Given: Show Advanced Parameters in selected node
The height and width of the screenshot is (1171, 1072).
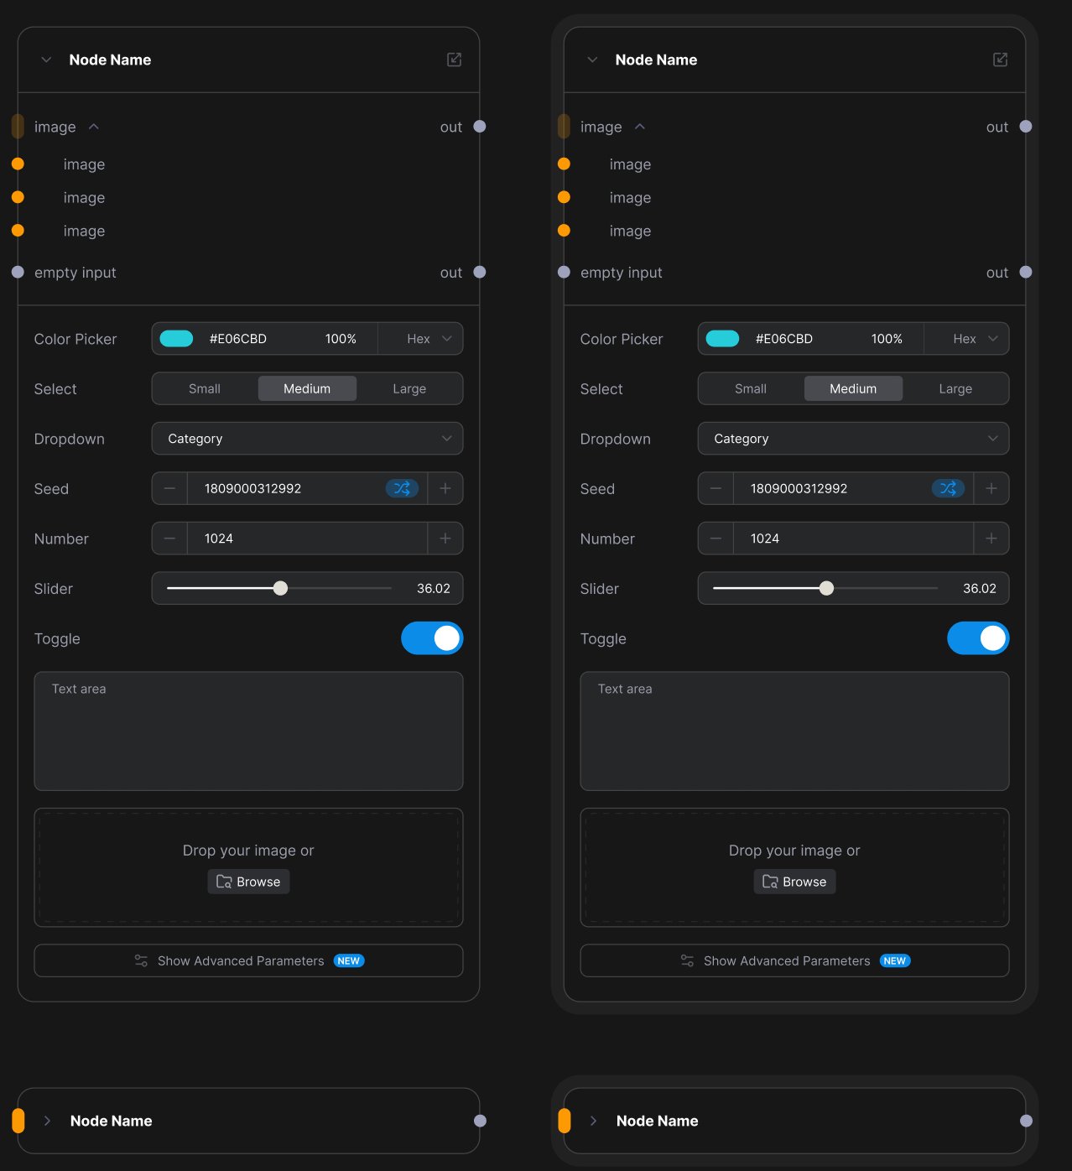Looking at the screenshot, I should tap(794, 960).
